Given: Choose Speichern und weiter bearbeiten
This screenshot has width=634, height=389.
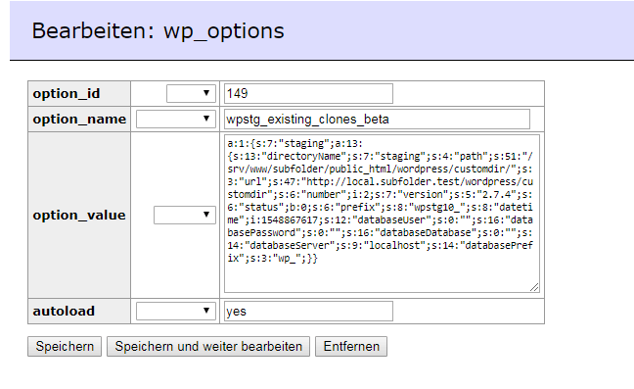Looking at the screenshot, I should [x=208, y=347].
